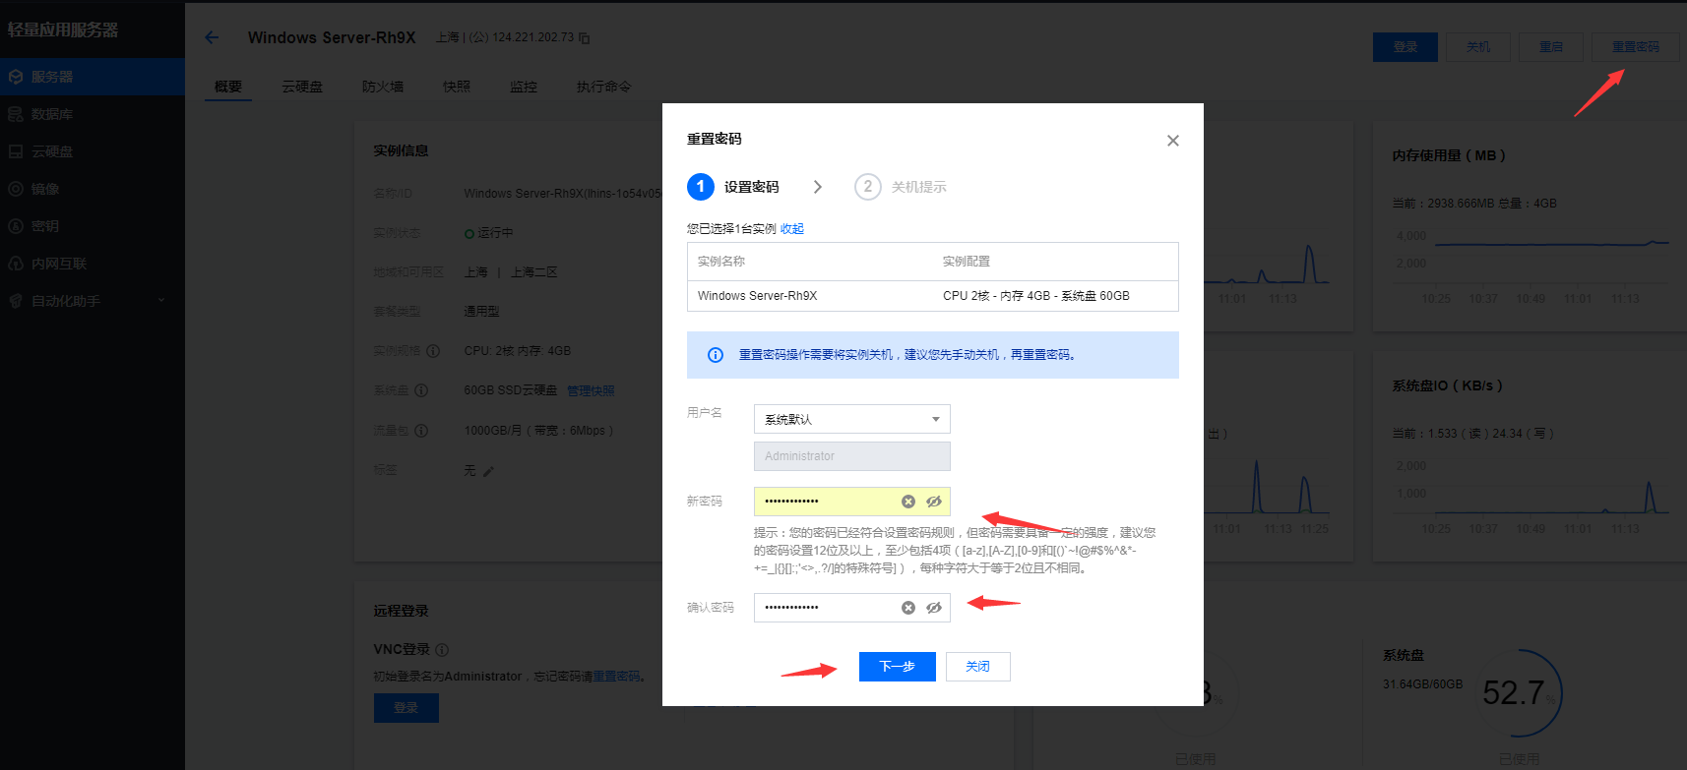The height and width of the screenshot is (770, 1687).
Task: Open the 用户名 dropdown showing 系统默认
Action: point(851,419)
